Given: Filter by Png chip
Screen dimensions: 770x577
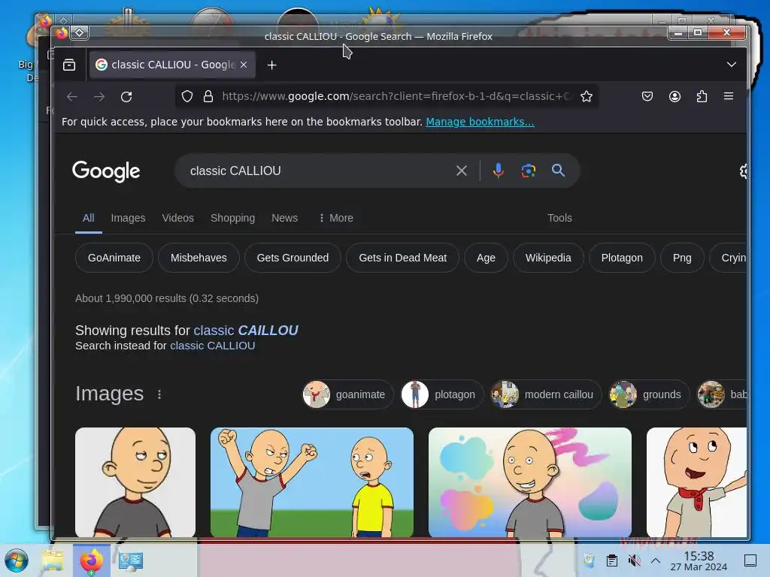Looking at the screenshot, I should pyautogui.click(x=681, y=258).
